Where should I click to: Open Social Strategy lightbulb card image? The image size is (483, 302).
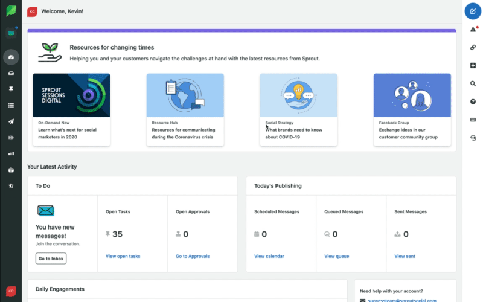298,95
